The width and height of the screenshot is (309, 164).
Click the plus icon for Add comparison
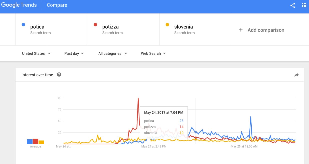(241, 30)
